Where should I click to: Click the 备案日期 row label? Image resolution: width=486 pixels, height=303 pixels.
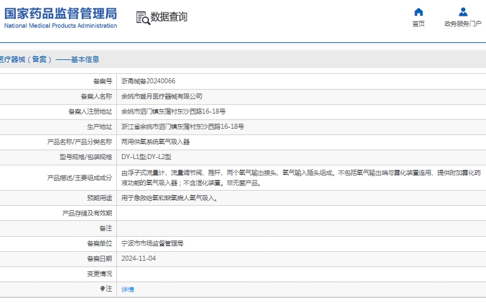coord(99,259)
